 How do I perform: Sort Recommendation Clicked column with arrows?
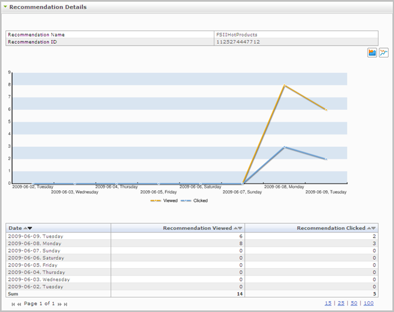point(371,228)
